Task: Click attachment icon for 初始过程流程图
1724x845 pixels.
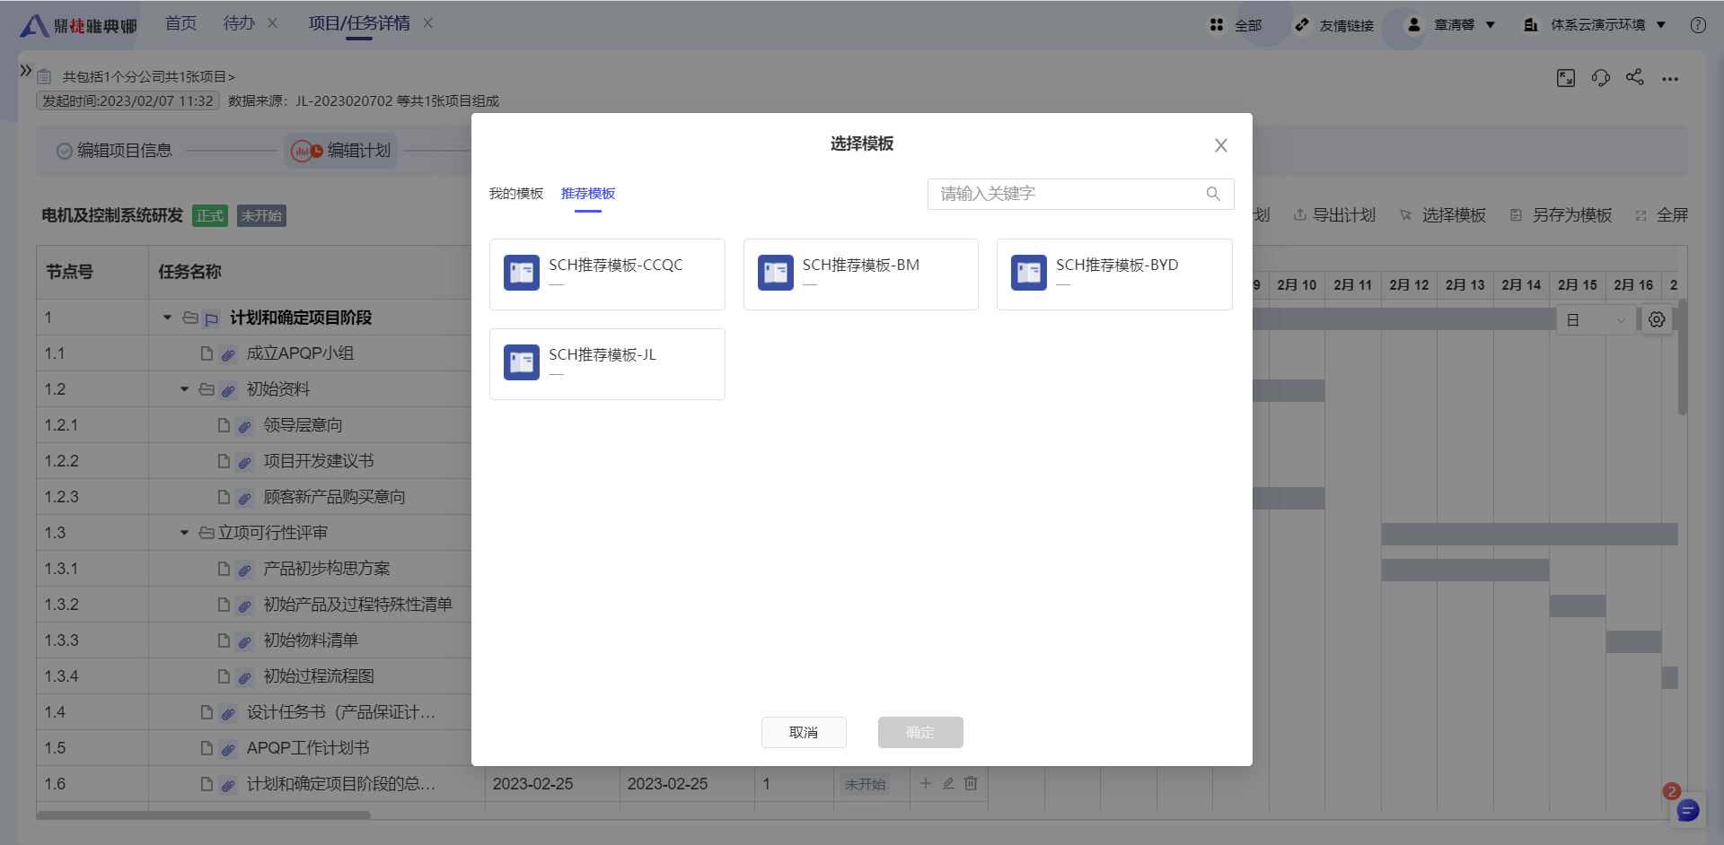Action: (245, 677)
